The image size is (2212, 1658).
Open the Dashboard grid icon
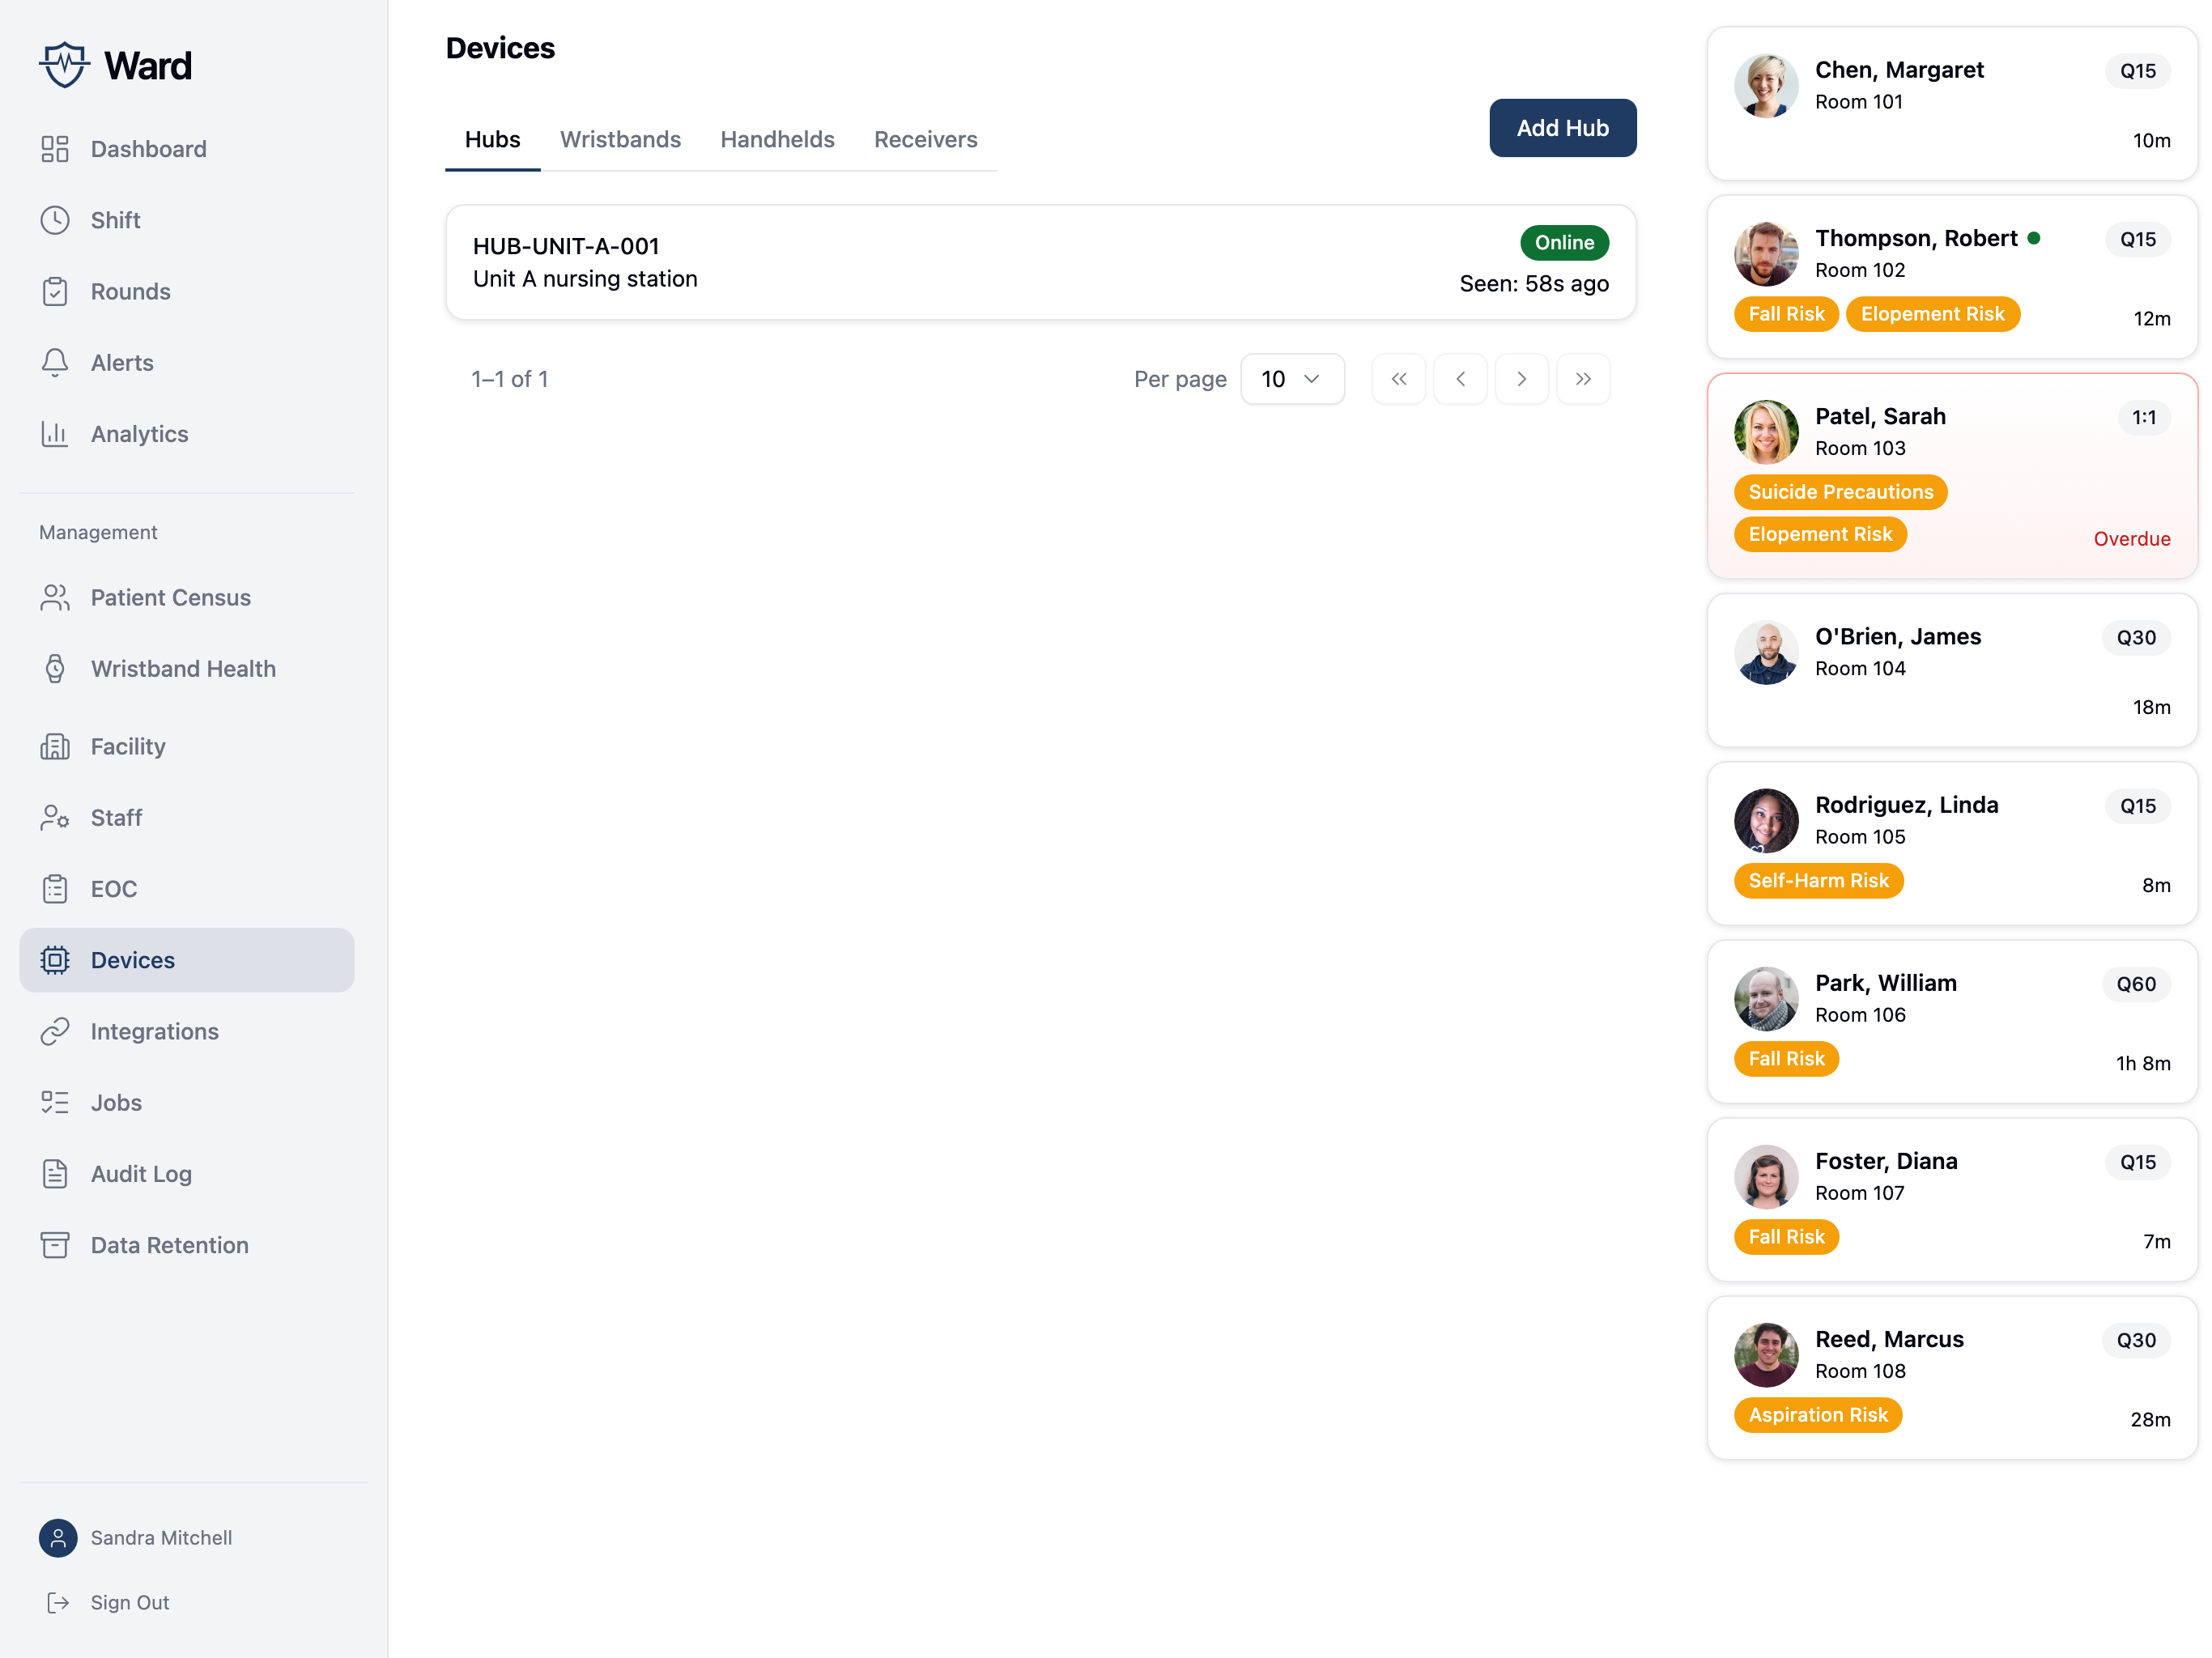55,149
